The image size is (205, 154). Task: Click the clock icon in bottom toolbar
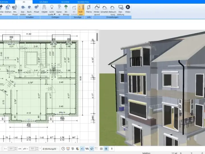click(x=63, y=149)
